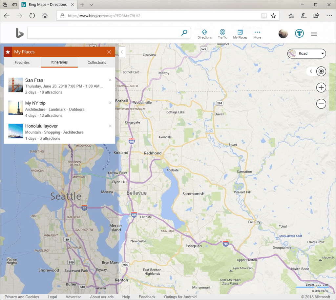
Task: Add web notes with pen icon
Action: (304, 16)
